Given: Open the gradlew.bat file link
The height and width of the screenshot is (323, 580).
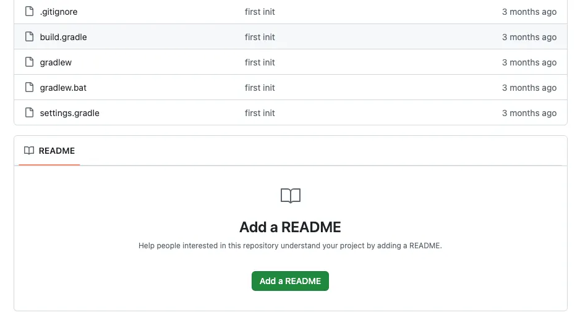Looking at the screenshot, I should (x=63, y=88).
